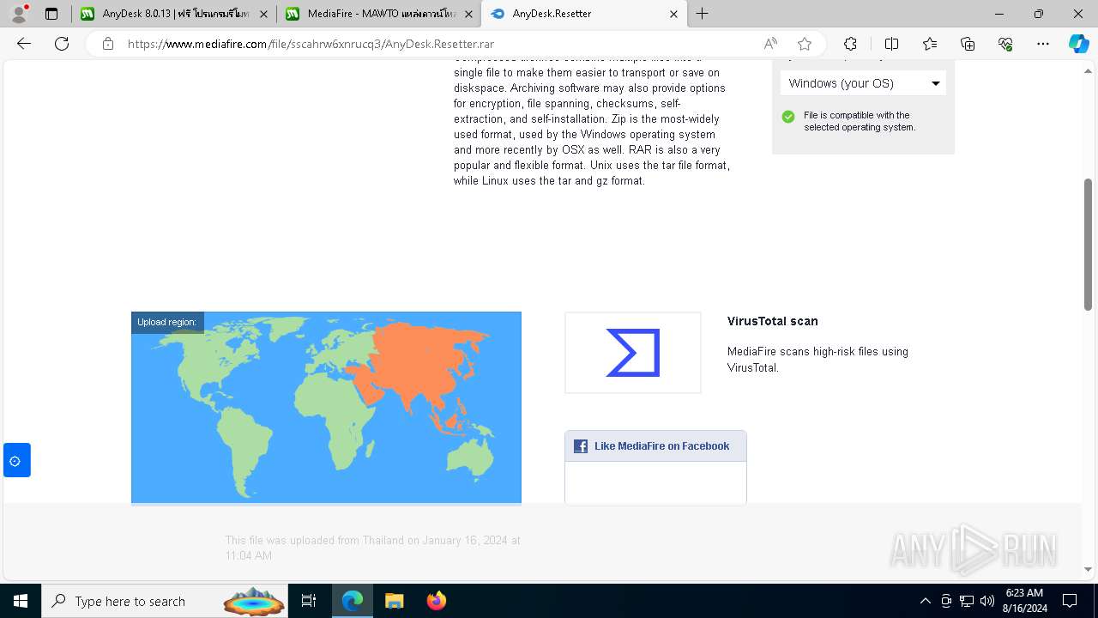Open the Favorites list icon
This screenshot has width=1098, height=618.
(x=930, y=44)
